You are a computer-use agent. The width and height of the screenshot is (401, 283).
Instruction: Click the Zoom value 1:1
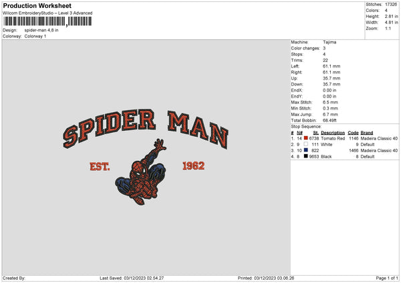coord(388,28)
